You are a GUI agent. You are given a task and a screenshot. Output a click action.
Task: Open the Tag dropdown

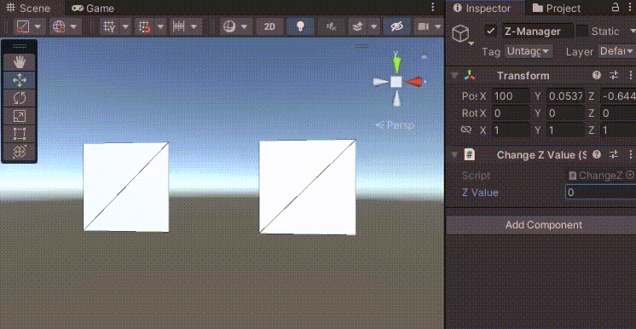pyautogui.click(x=528, y=51)
